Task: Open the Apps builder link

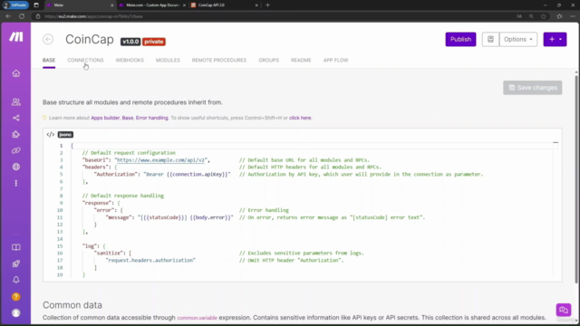Action: point(105,118)
